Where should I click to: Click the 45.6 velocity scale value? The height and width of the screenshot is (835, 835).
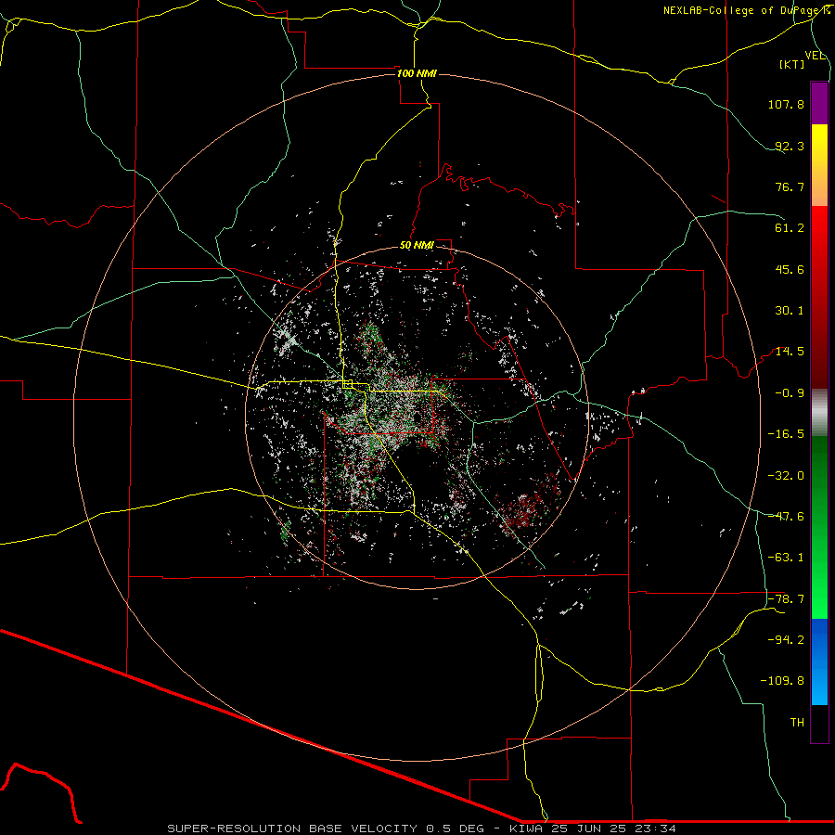click(x=790, y=269)
